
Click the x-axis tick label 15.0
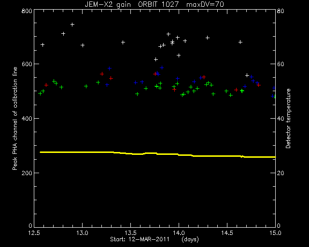275,233
